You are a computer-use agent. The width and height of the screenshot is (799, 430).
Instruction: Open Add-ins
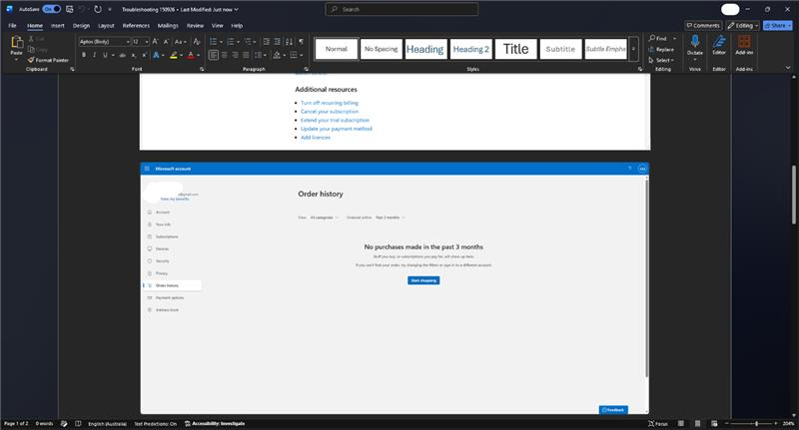coord(744,45)
